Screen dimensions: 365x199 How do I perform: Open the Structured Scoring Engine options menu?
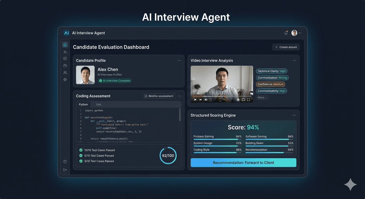point(294,115)
